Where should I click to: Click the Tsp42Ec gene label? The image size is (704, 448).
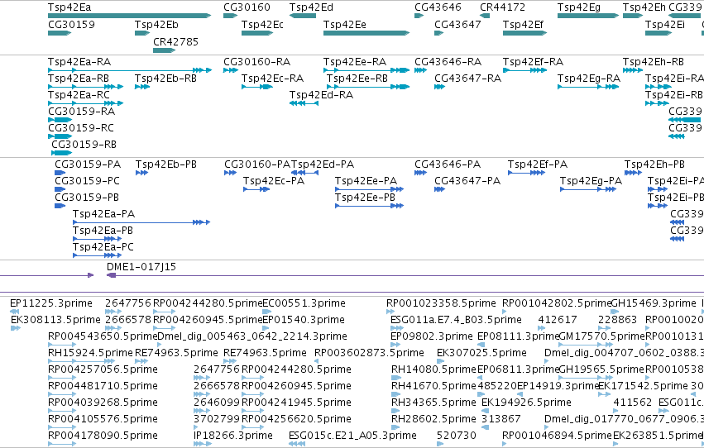262,25
